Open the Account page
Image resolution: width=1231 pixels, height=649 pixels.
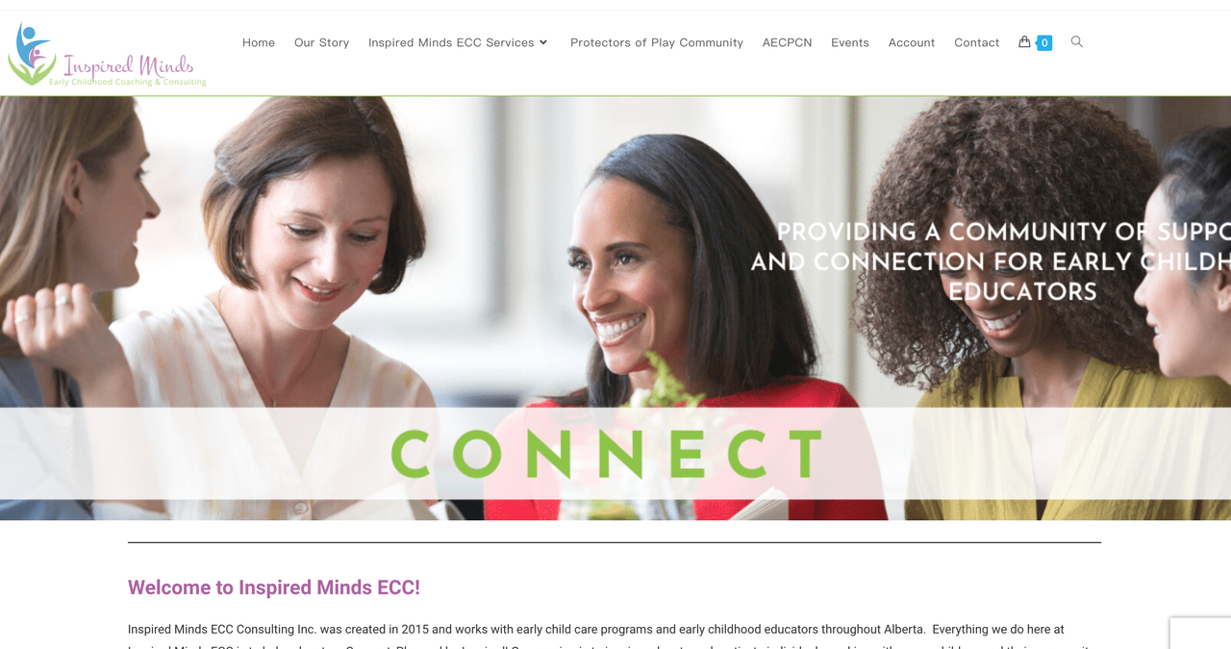click(912, 42)
